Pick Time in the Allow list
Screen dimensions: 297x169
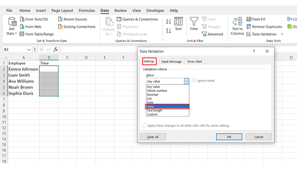(x=168, y=106)
